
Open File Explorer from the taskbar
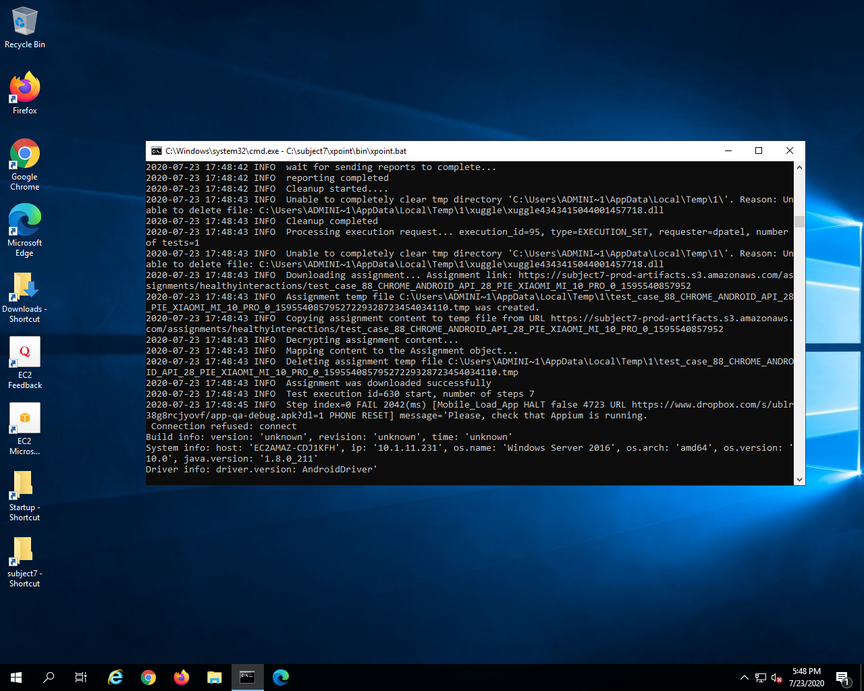tap(215, 677)
